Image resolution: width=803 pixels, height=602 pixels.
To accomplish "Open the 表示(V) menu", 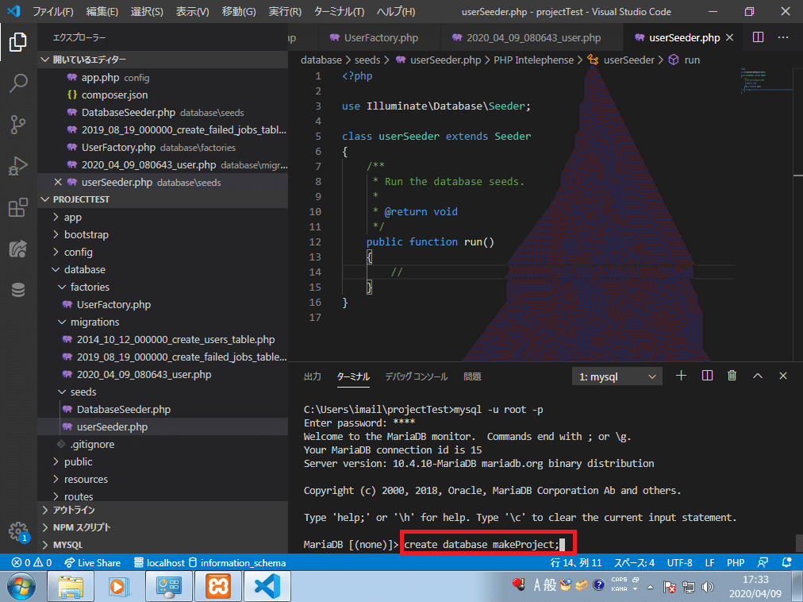I will coord(193,11).
